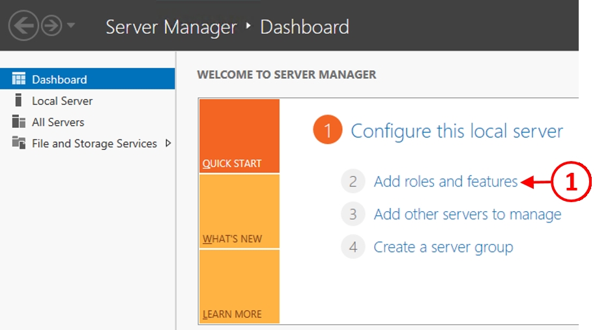Viewport: 595px width, 330px height.
Task: Open the navigation history dropdown arrow
Action: click(71, 25)
